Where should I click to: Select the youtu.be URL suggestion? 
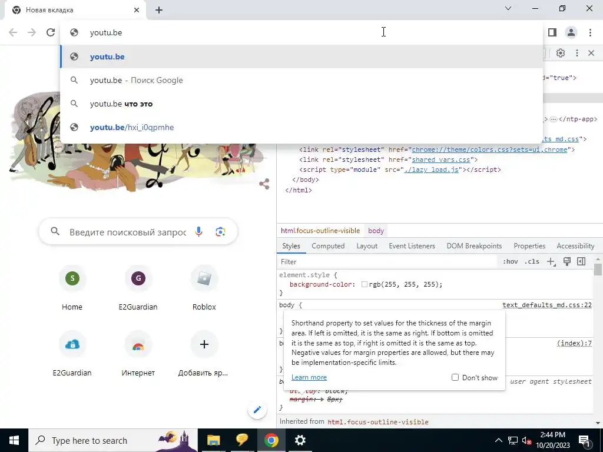tap(301, 56)
